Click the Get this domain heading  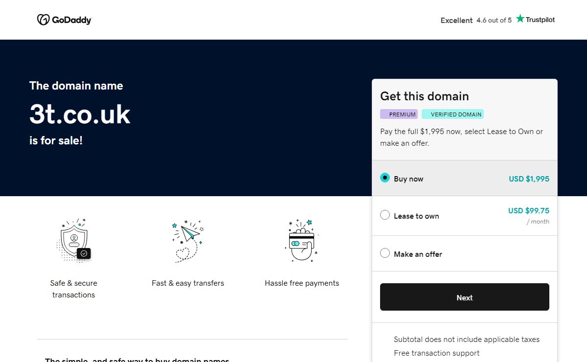pyautogui.click(x=425, y=96)
